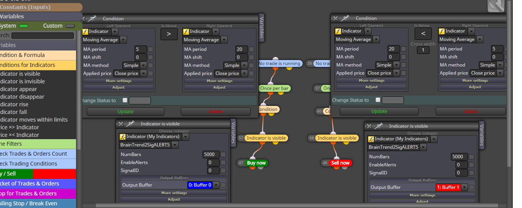Click the < Is Below operator button
Image resolution: width=522 pixels, height=208 pixels.
coord(423,34)
